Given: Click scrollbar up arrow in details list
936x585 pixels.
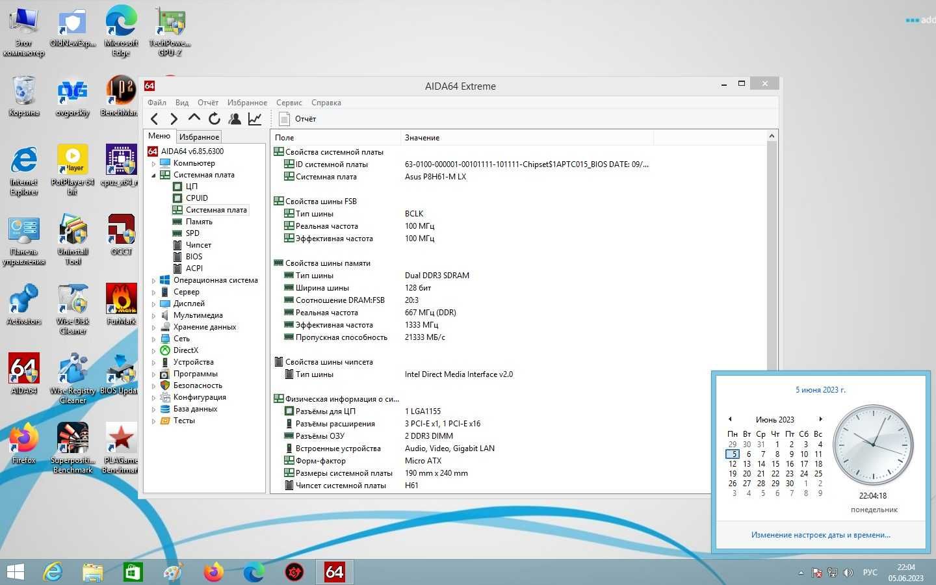Looking at the screenshot, I should (772, 136).
